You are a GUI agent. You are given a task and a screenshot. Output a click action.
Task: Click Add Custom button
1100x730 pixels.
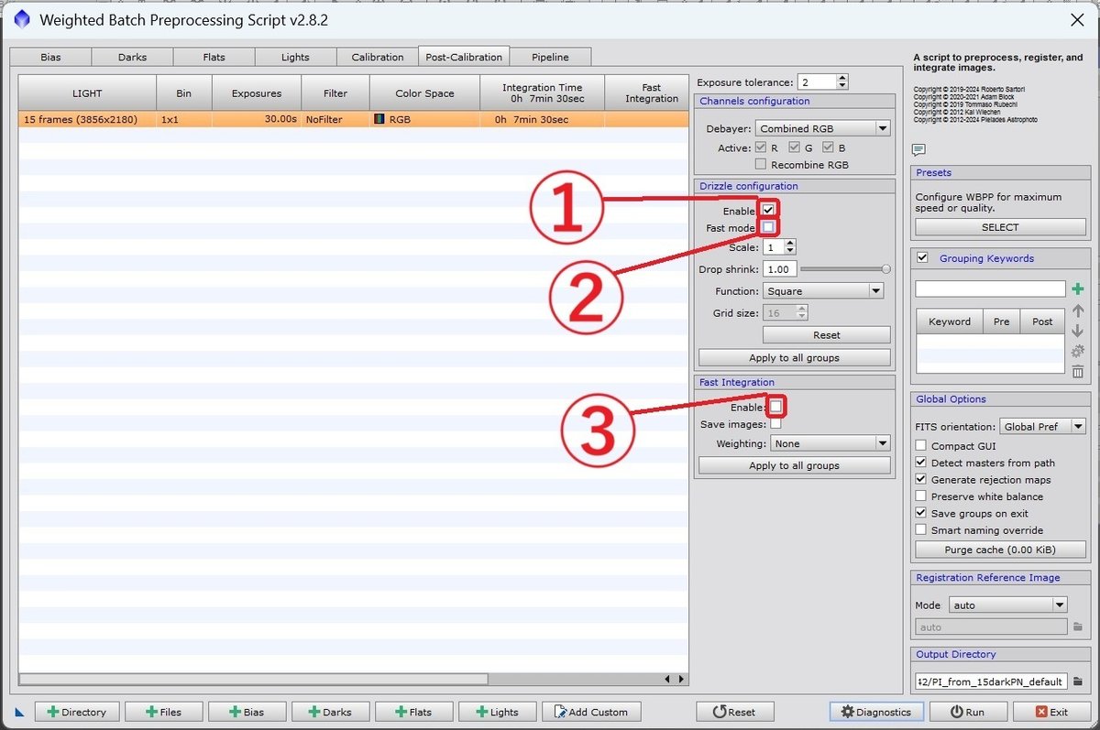(591, 712)
